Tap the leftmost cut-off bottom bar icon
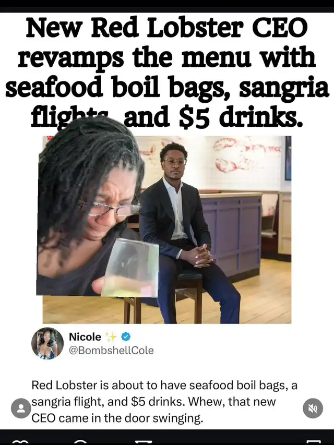This screenshot has width=334, height=445. [20, 442]
